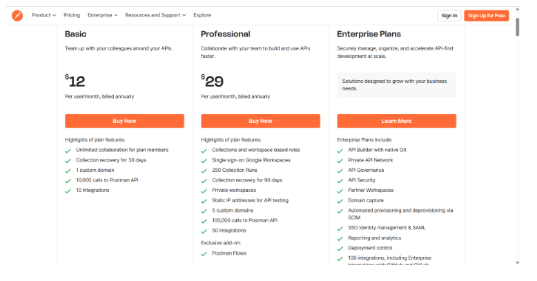Click checkmark beside Unlimited collaboration for plan members

[x=68, y=151]
